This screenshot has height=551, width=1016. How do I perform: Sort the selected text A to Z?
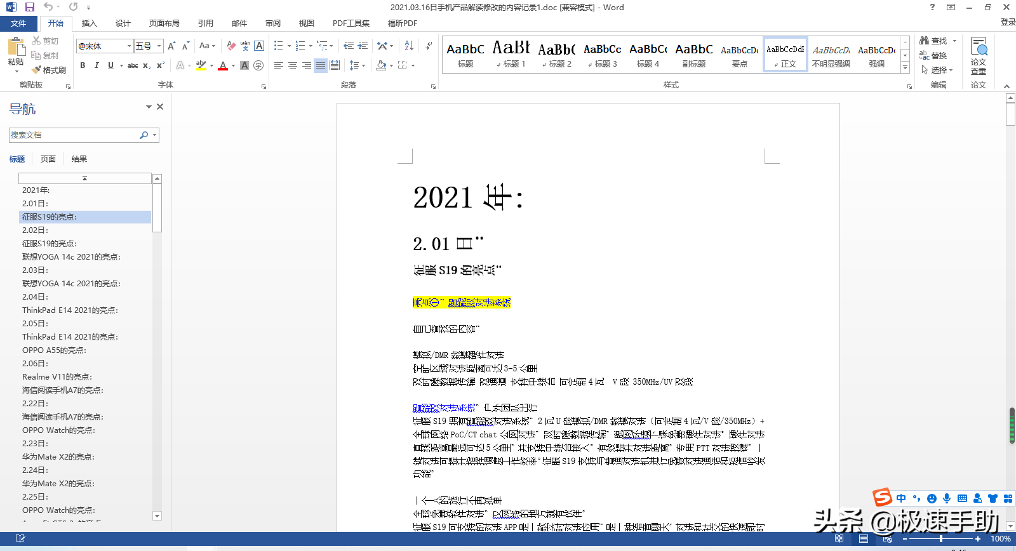(x=409, y=46)
